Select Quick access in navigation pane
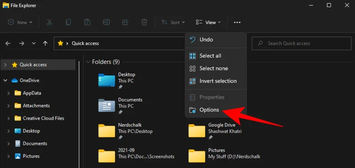 point(38,65)
